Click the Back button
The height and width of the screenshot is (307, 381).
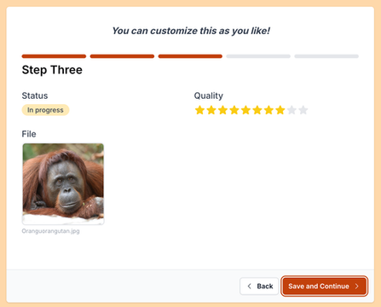point(259,287)
